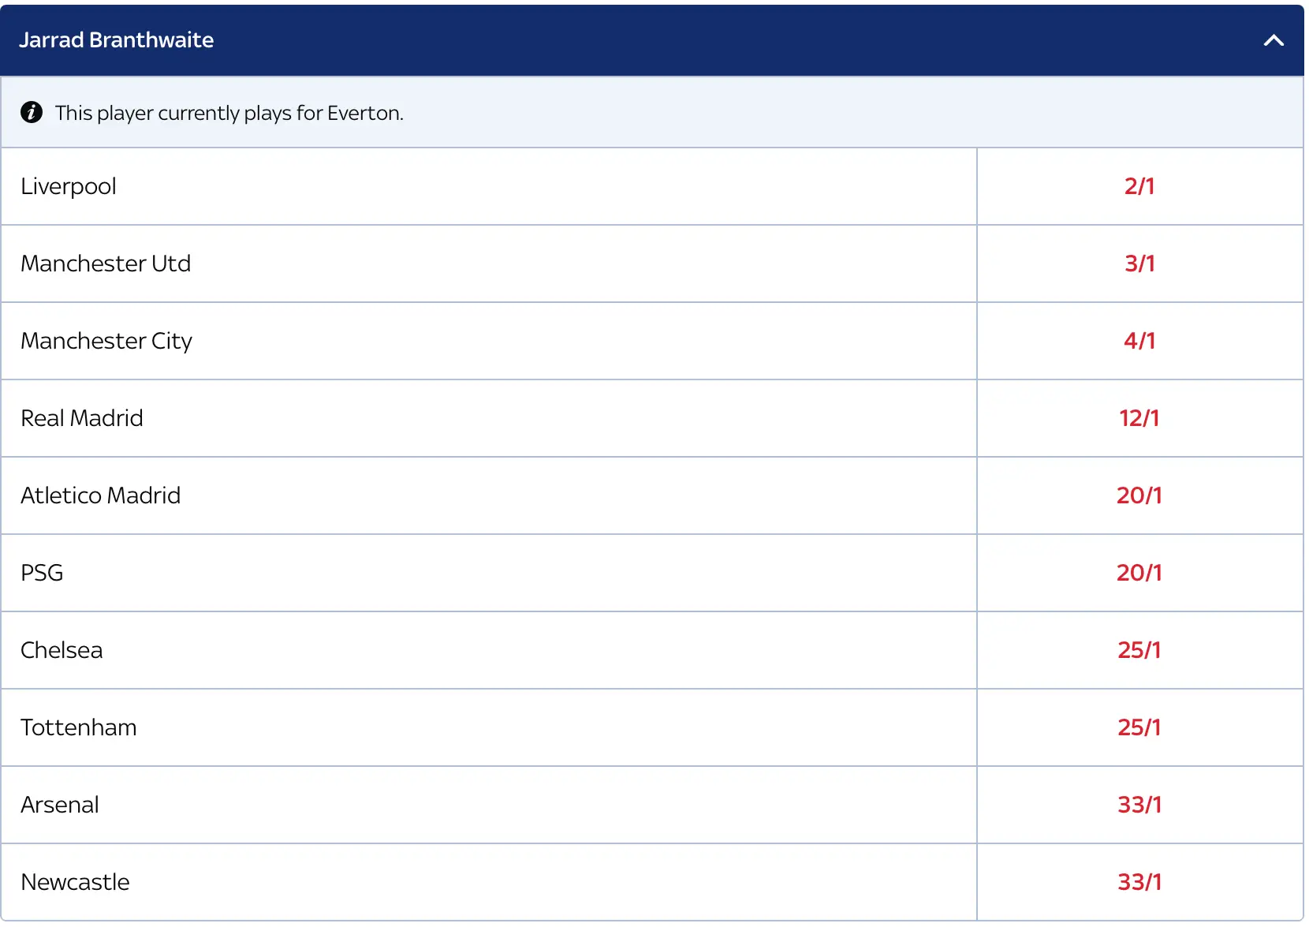Click the Liverpool team name
This screenshot has width=1309, height=927.
69,186
